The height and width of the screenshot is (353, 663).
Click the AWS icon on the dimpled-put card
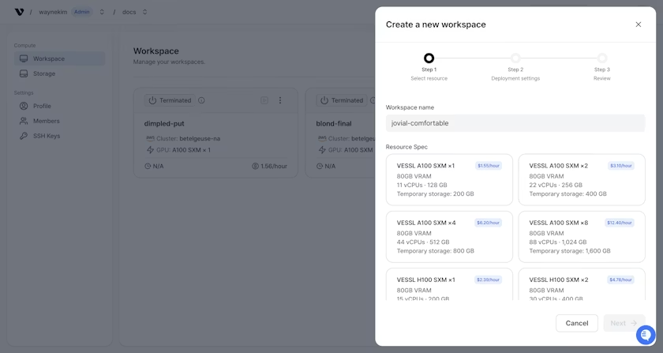pyautogui.click(x=150, y=138)
